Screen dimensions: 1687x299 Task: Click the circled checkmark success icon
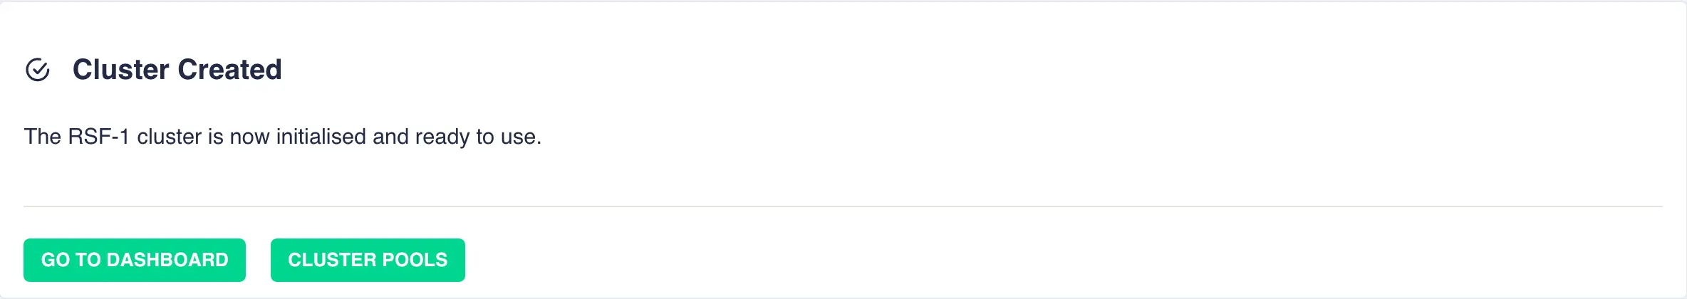pos(38,70)
